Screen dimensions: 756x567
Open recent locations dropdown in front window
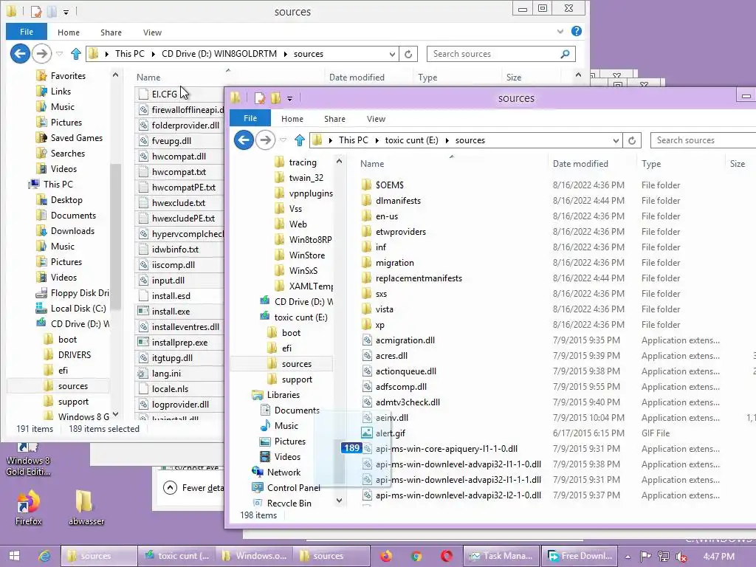283,140
